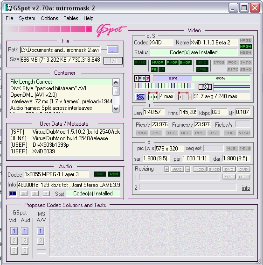Viewport: 263px width, 265px height.
Task: Click the IPBS frame type legend
Action: (x=142, y=78)
